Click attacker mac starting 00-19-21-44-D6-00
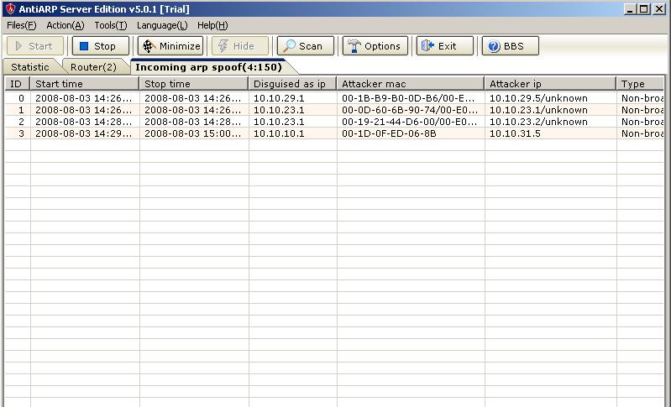 point(409,122)
